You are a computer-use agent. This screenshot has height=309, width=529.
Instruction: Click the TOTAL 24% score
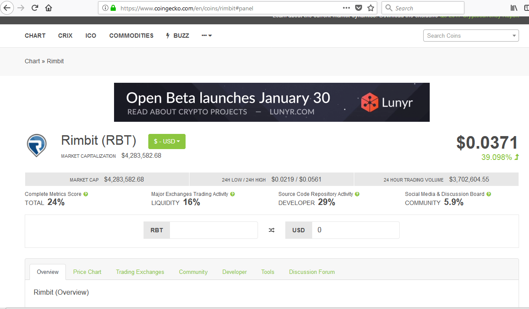coord(45,202)
